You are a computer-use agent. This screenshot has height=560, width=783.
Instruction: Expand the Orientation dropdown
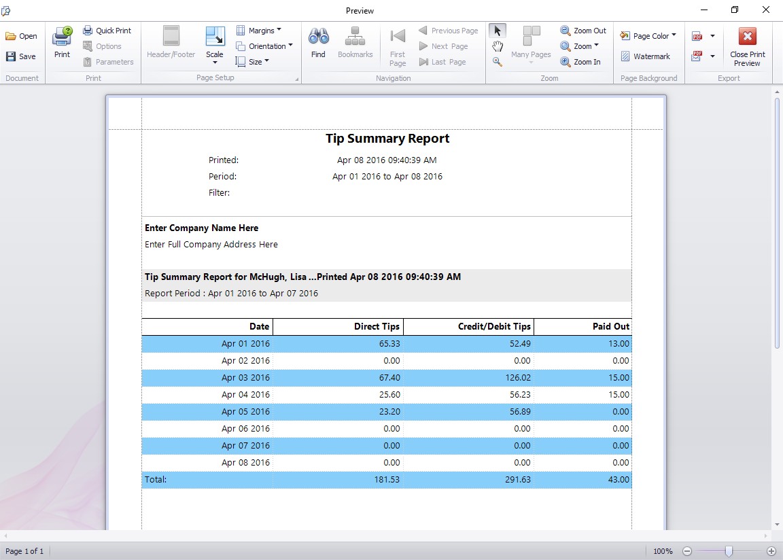264,46
